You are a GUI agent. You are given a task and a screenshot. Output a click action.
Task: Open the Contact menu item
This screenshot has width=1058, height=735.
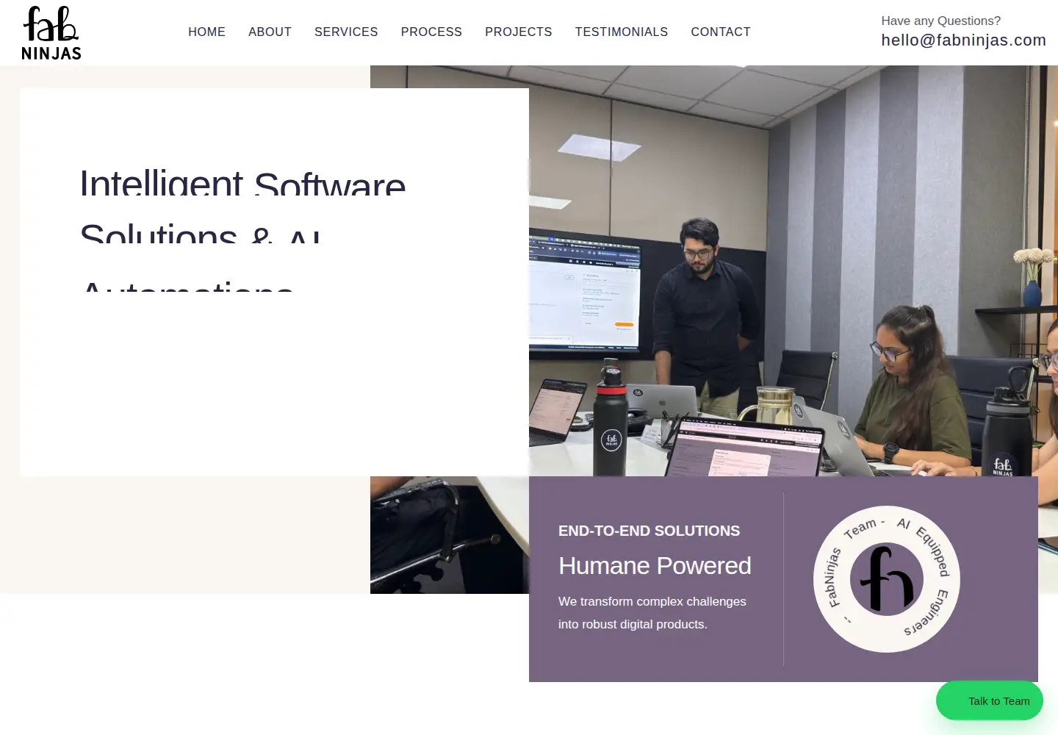721,32
